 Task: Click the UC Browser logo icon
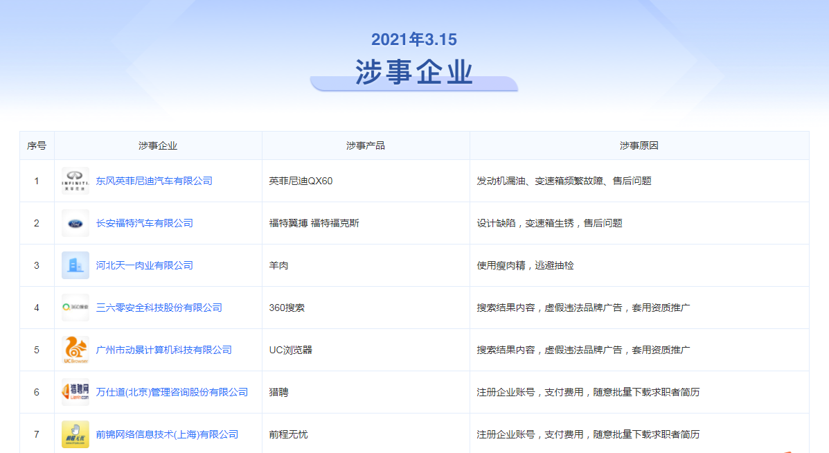click(x=75, y=350)
